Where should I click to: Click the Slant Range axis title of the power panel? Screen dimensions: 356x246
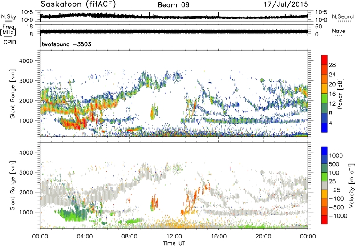[x=12, y=94]
